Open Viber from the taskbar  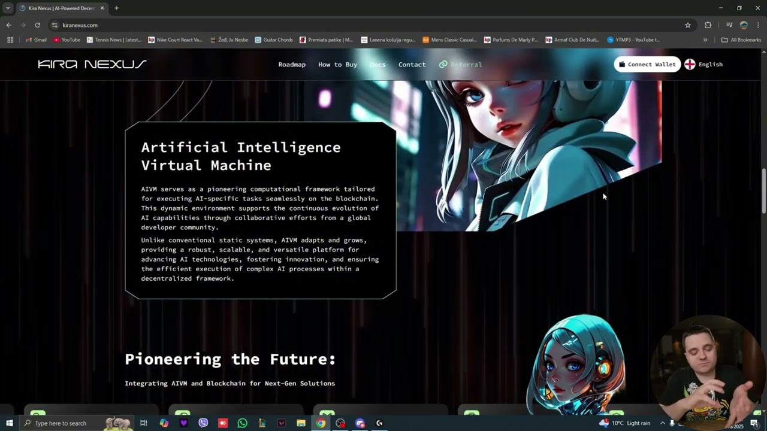[203, 423]
